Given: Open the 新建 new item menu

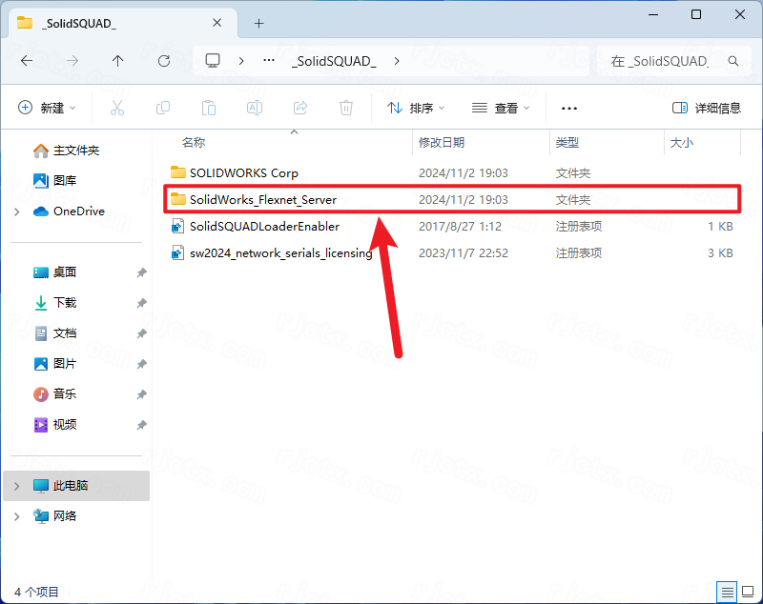Looking at the screenshot, I should click(x=47, y=109).
